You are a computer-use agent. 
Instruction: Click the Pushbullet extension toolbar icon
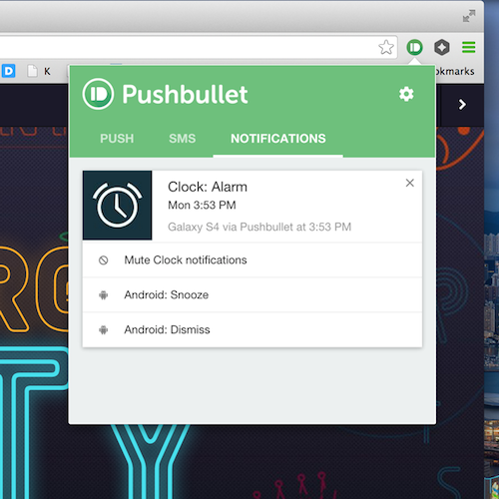coord(414,47)
